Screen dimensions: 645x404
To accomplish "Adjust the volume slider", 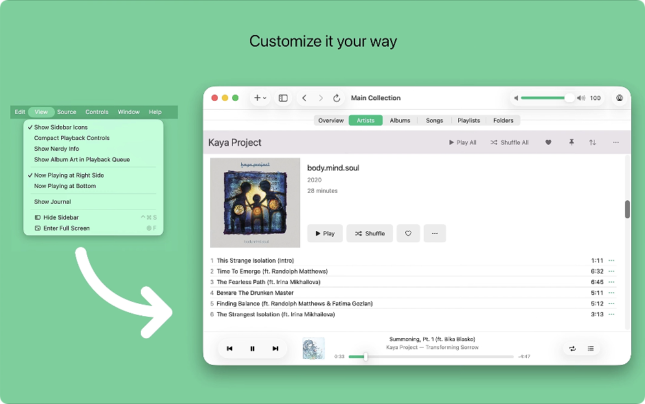I will pos(546,98).
